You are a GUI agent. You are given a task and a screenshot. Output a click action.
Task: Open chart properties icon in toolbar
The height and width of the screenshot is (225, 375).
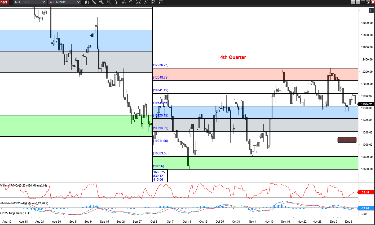click(x=153, y=2)
